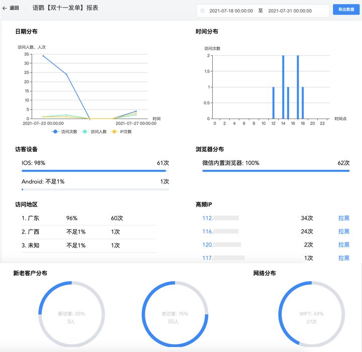
Task: Click 拉黑 for the IP starting with 117
Action: click(x=343, y=258)
